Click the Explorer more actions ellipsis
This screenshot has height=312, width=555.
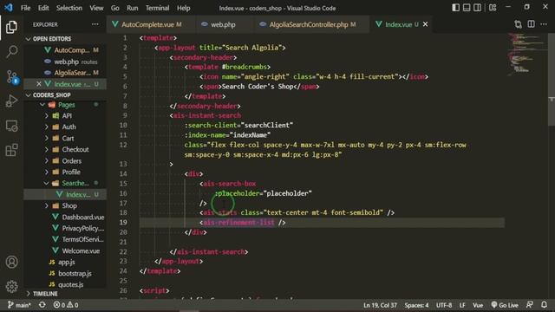point(95,24)
